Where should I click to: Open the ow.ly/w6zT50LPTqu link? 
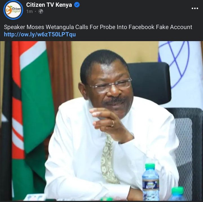tap(40, 34)
